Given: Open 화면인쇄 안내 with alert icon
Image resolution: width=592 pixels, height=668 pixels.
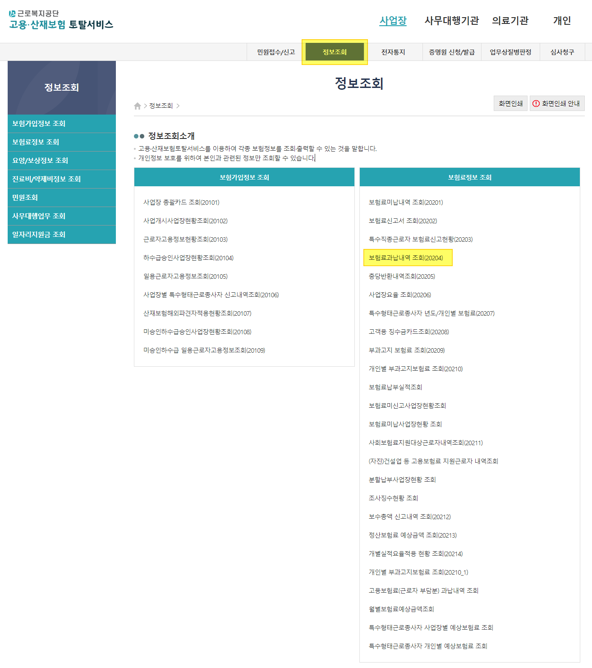Looking at the screenshot, I should pyautogui.click(x=557, y=104).
